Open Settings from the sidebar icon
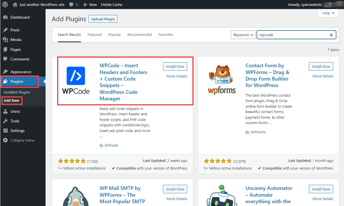The image size is (344, 206). [6, 131]
